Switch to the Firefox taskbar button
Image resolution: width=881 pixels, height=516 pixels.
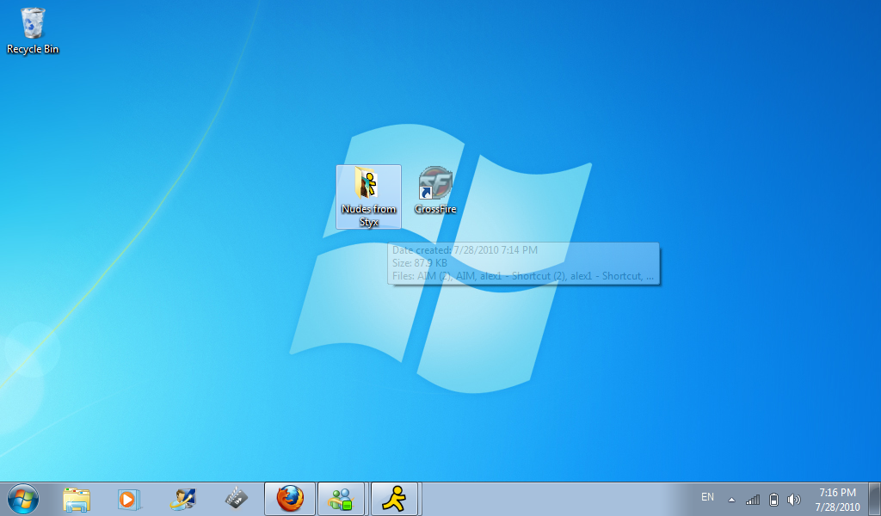(x=290, y=499)
